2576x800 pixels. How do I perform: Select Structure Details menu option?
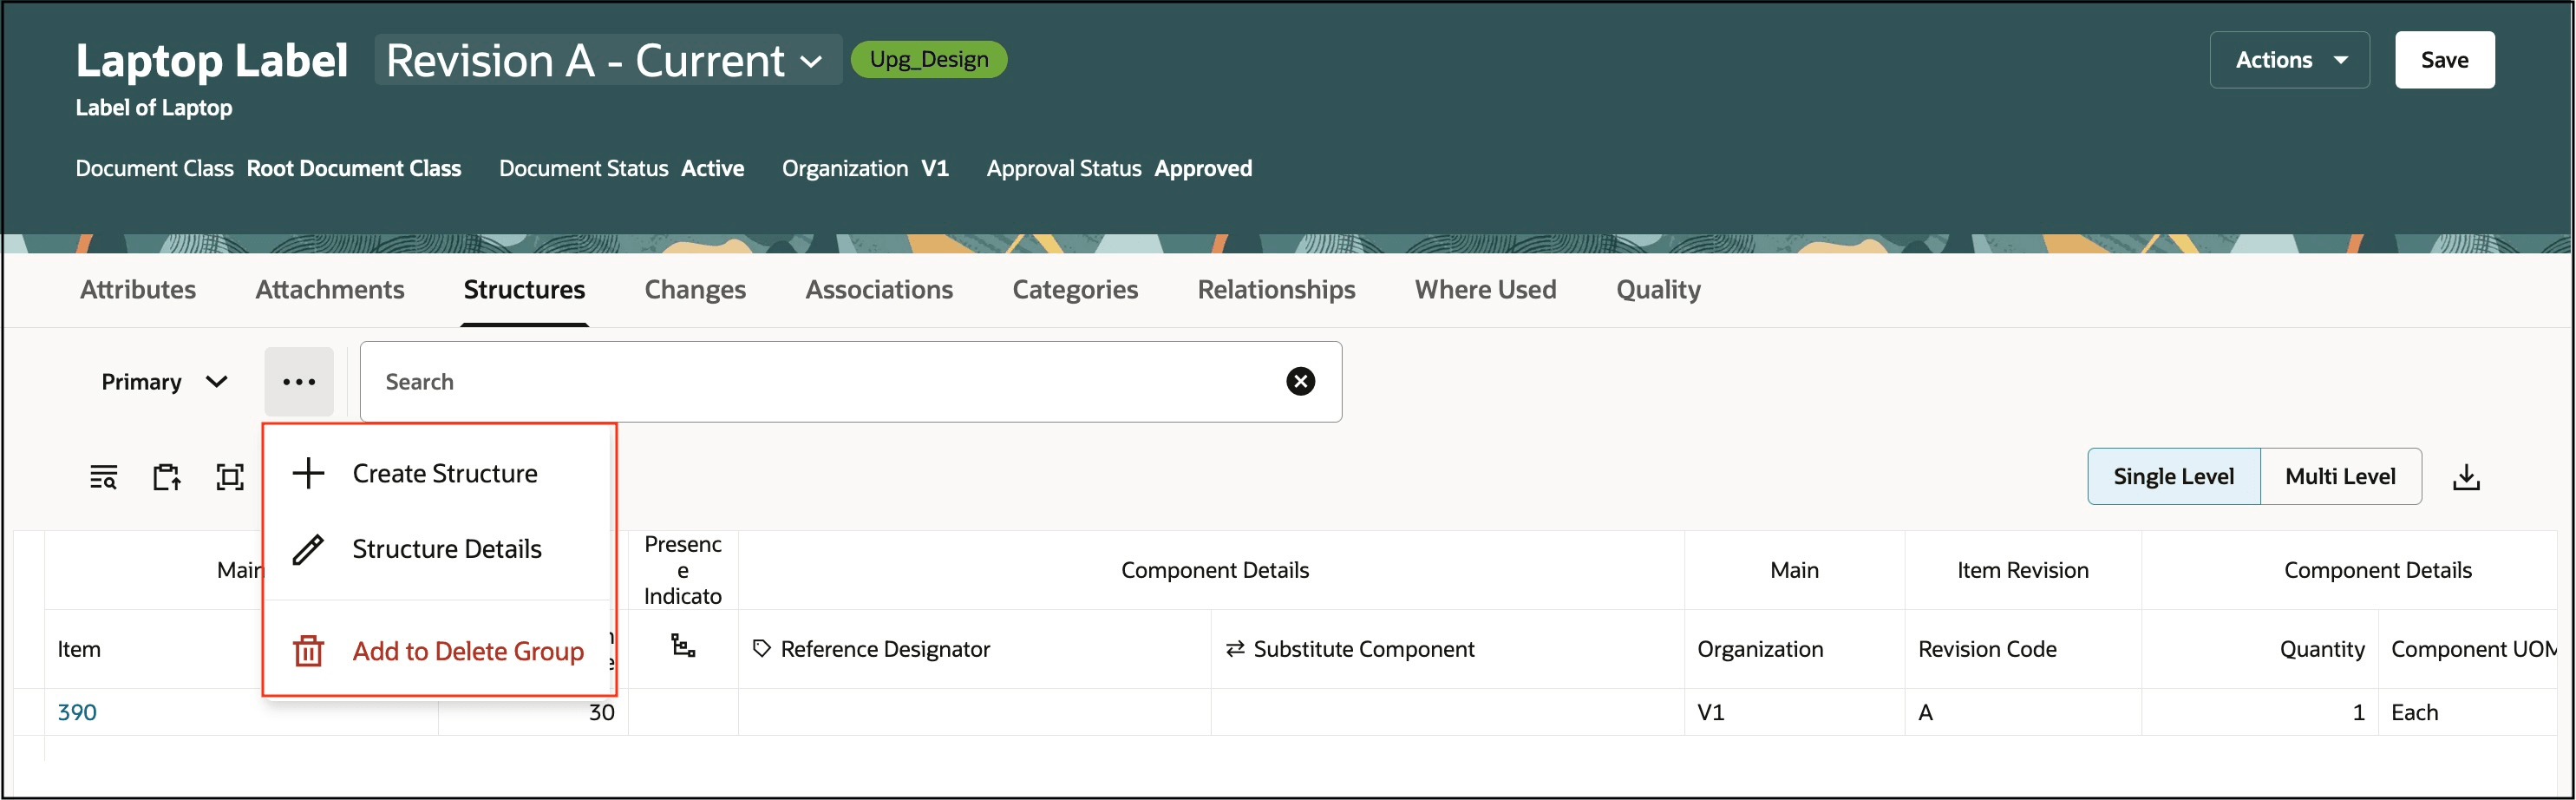[446, 548]
